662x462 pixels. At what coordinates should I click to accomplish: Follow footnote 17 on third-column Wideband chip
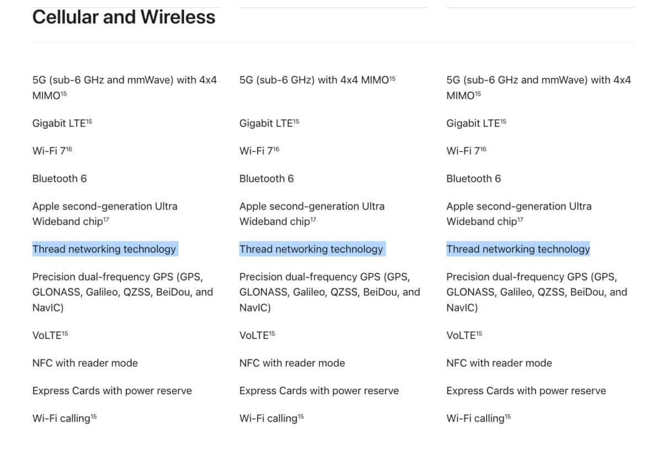pyautogui.click(x=520, y=219)
